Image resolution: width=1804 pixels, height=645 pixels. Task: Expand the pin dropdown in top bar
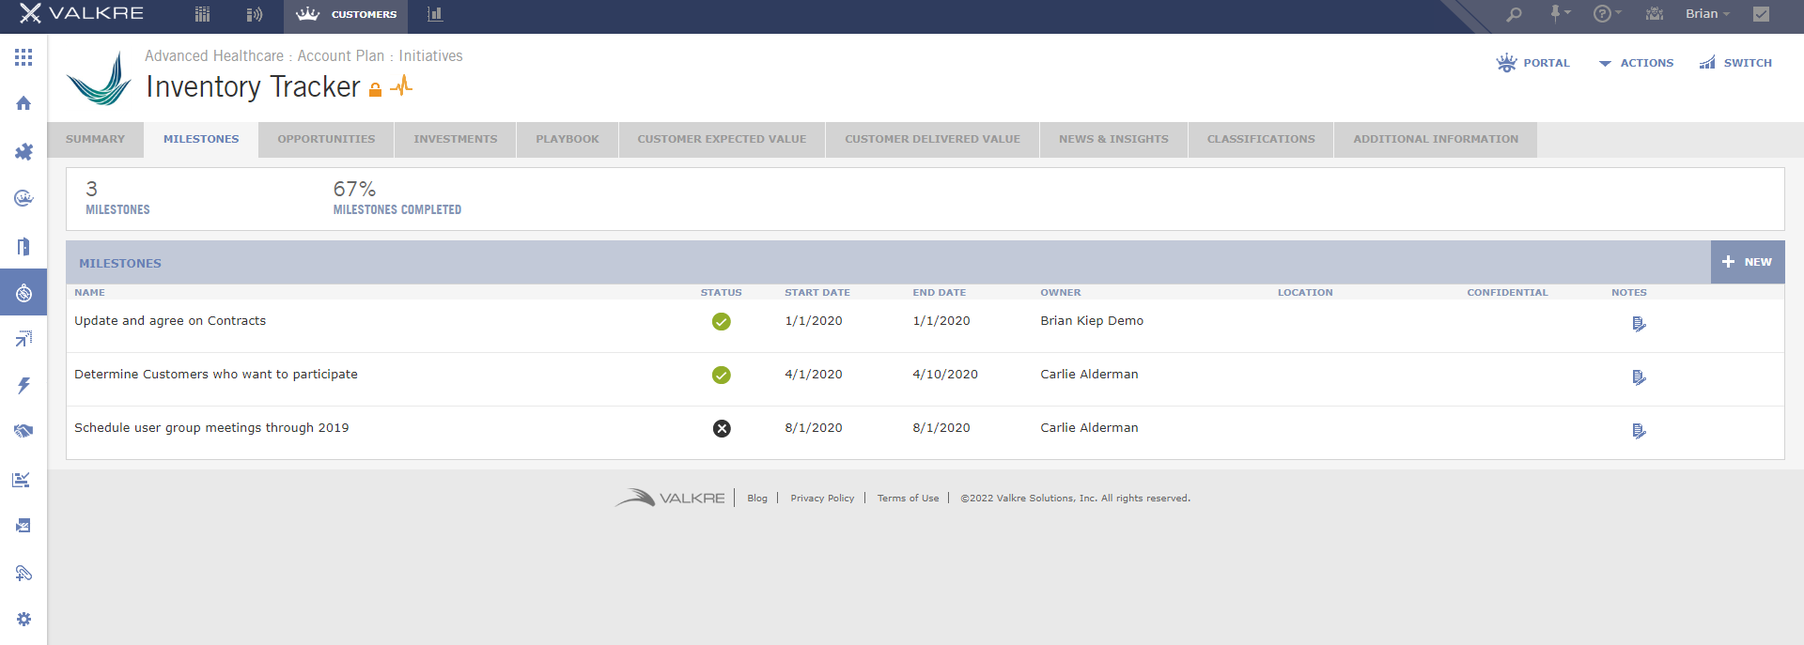(x=1560, y=13)
